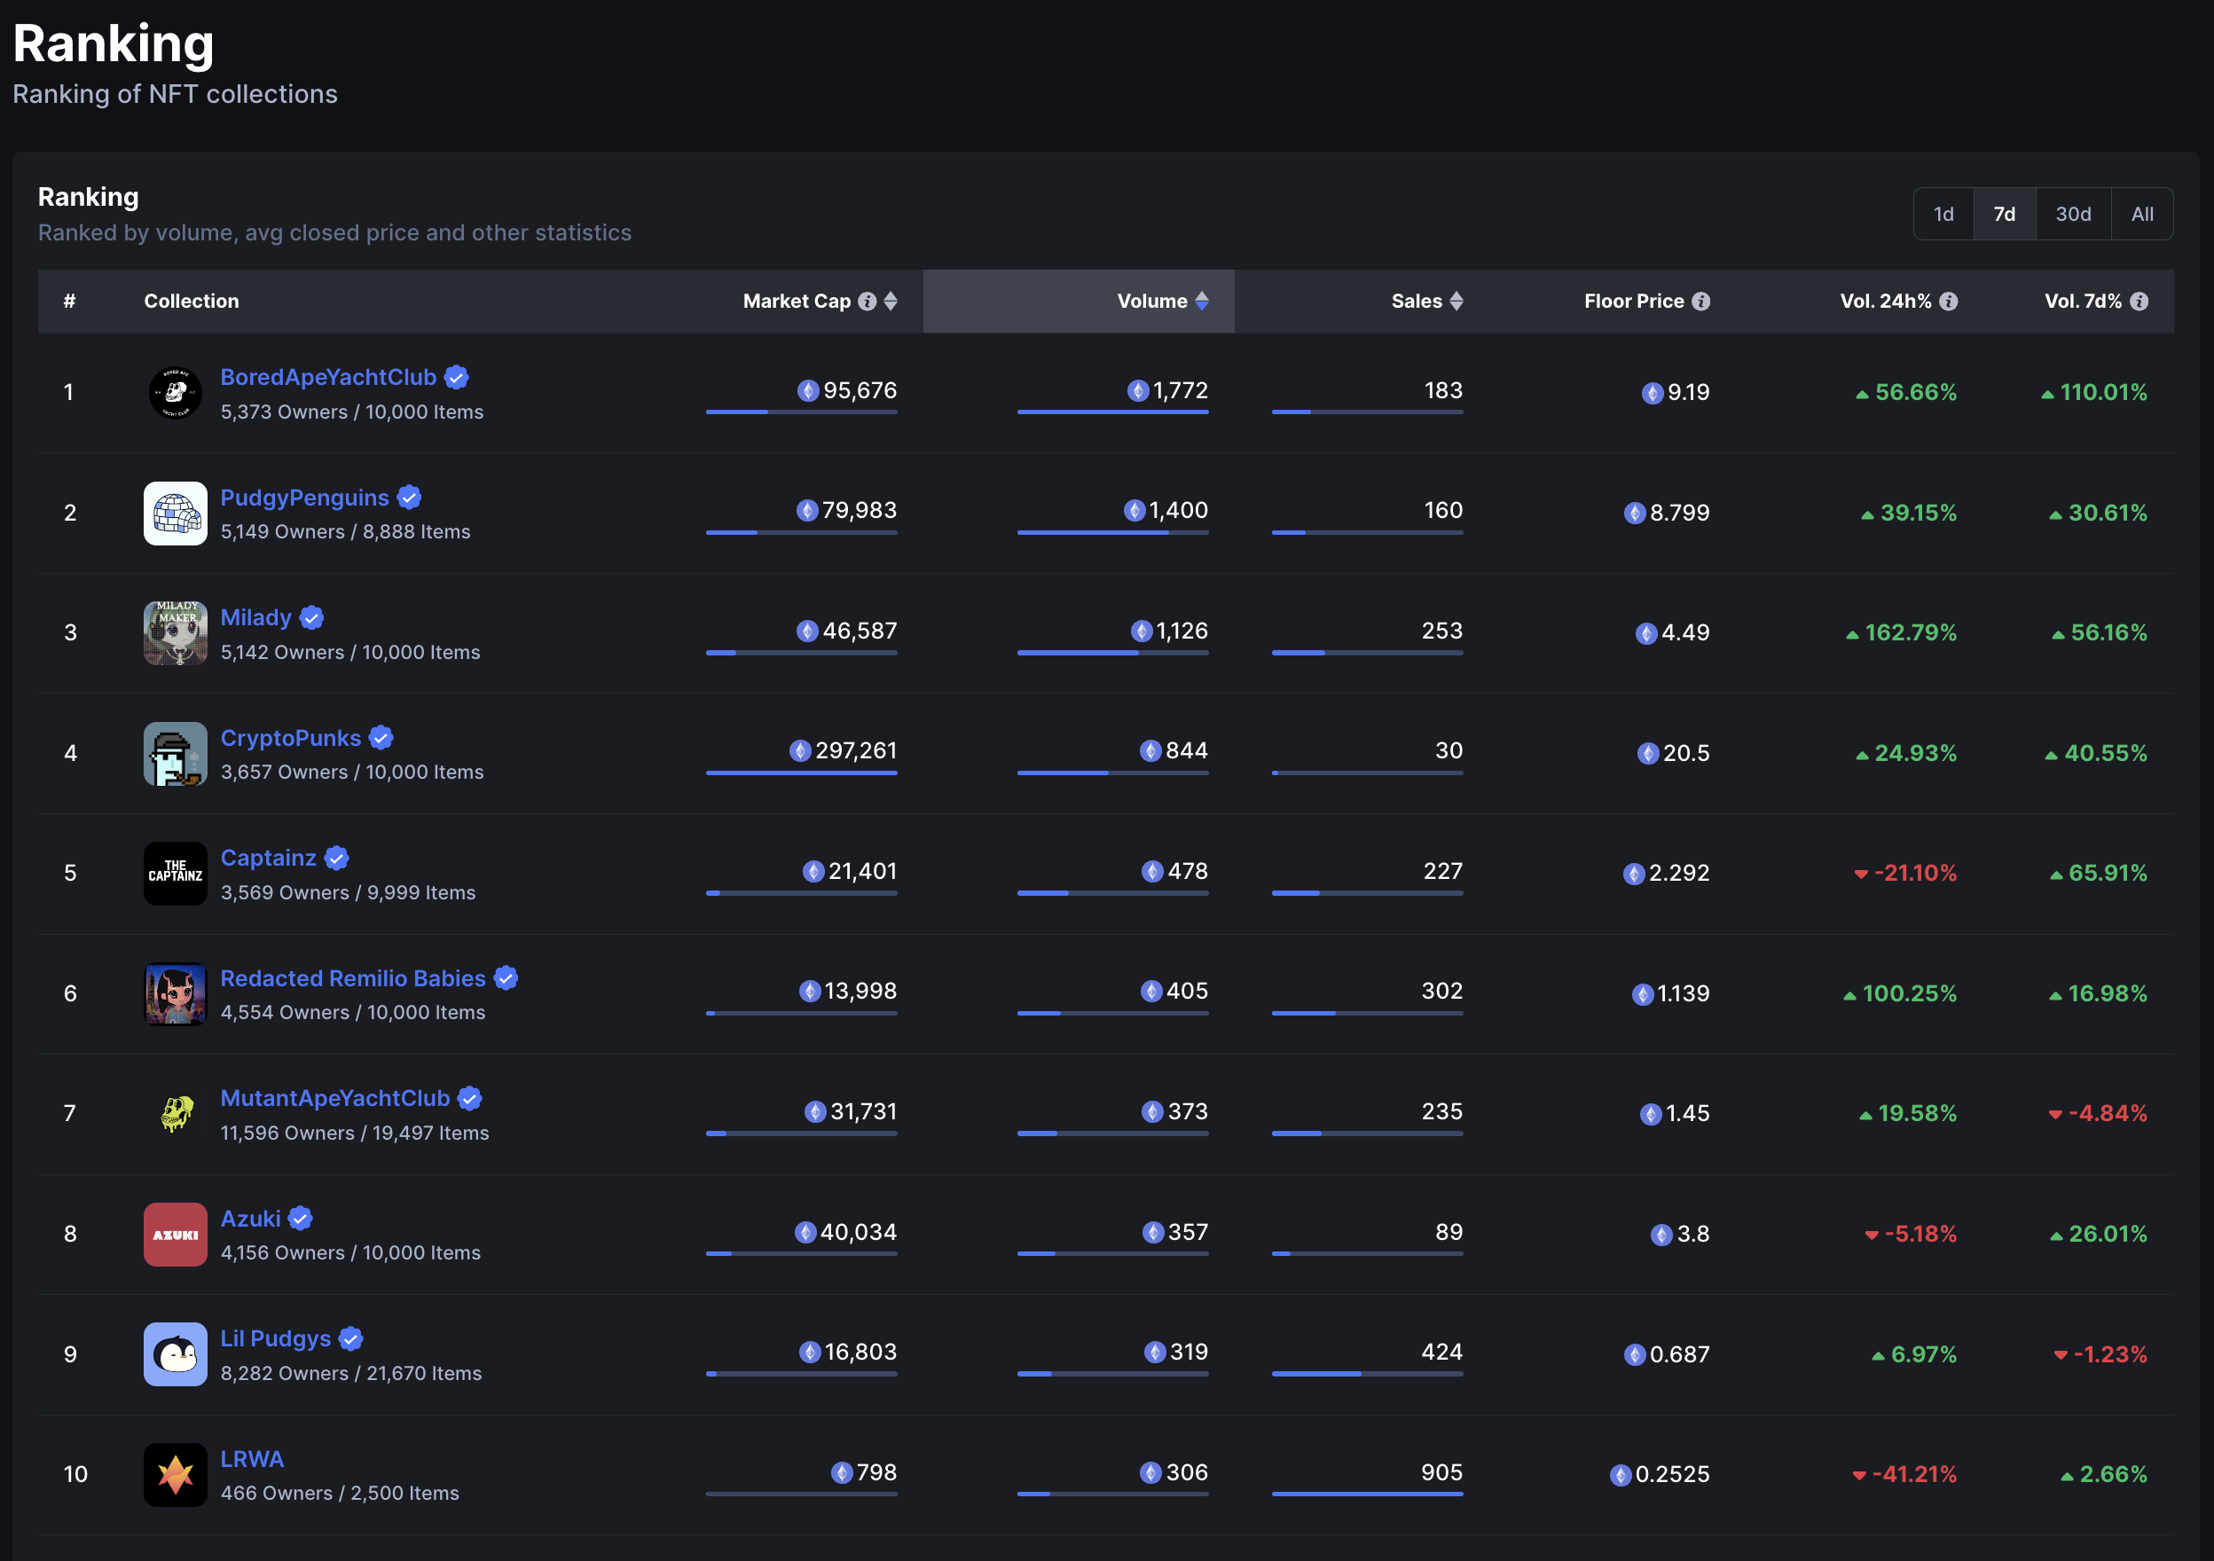Sort by Market Cap arrows icon
This screenshot has width=2214, height=1561.
pyautogui.click(x=890, y=302)
